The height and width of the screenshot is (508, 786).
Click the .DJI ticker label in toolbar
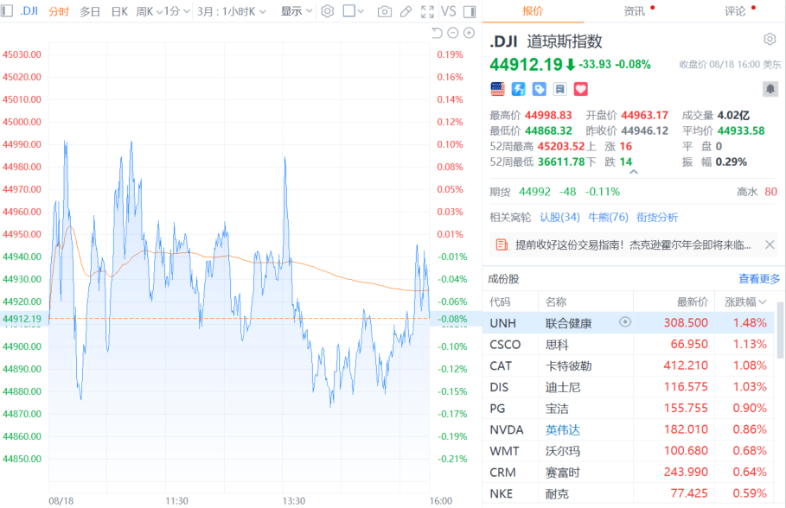pos(29,11)
